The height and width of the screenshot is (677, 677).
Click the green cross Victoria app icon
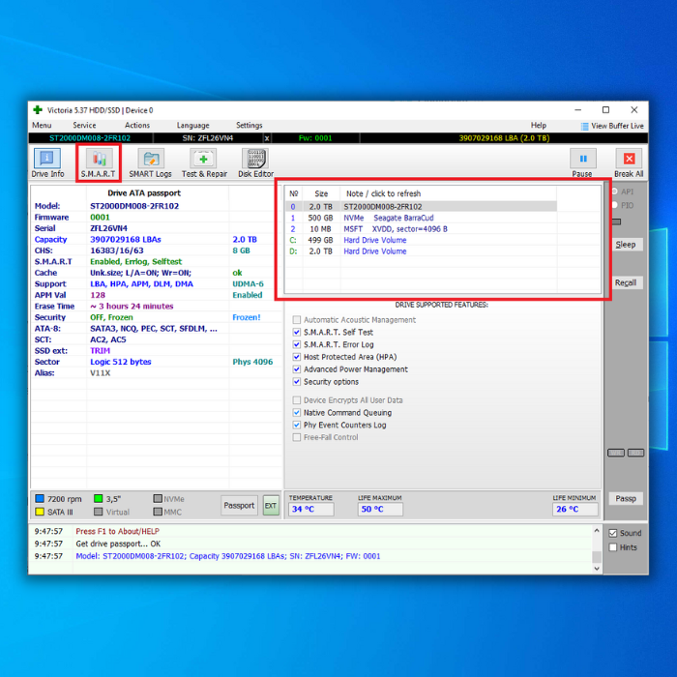pyautogui.click(x=38, y=110)
